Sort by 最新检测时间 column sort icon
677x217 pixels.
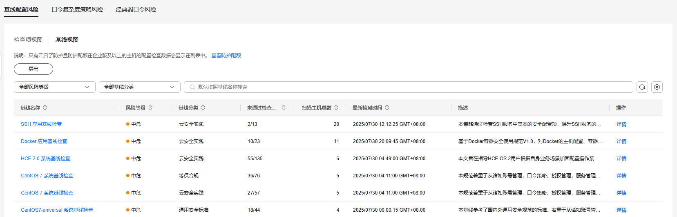tap(387, 107)
